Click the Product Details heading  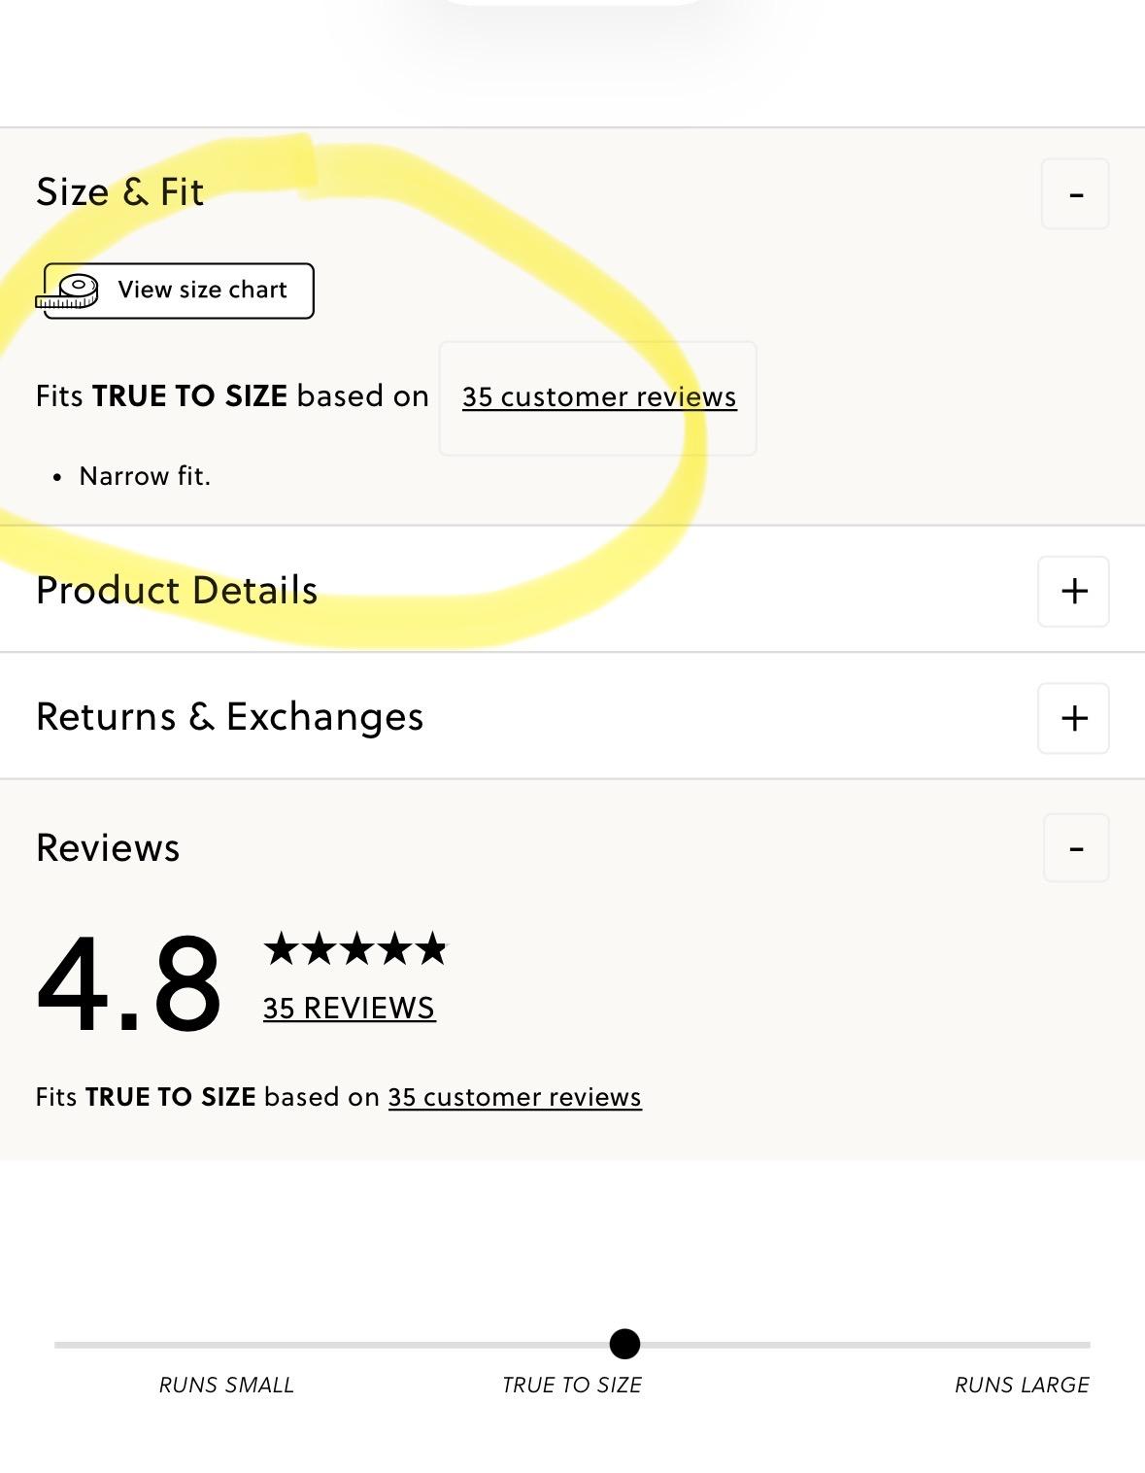177,591
